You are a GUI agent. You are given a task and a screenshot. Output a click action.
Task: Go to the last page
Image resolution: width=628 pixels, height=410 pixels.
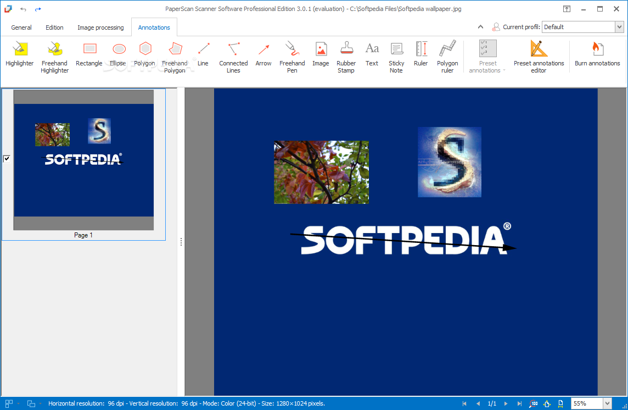519,403
